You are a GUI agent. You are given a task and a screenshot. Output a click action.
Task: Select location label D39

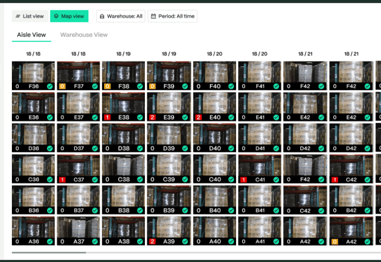[x=169, y=148]
